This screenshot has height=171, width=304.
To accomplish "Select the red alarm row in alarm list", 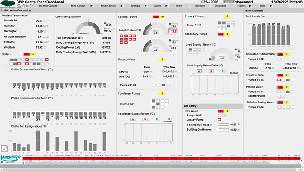I will [x=161, y=158].
